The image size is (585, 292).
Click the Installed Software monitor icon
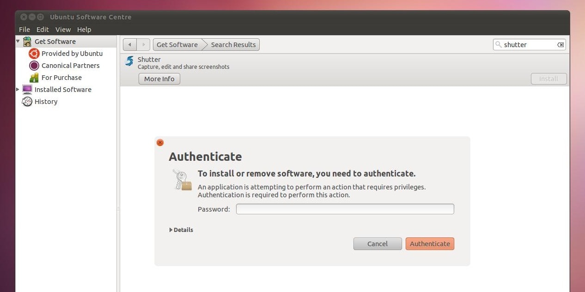tap(27, 90)
